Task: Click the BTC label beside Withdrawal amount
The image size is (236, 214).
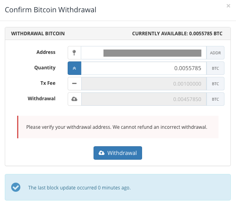Action: point(215,99)
